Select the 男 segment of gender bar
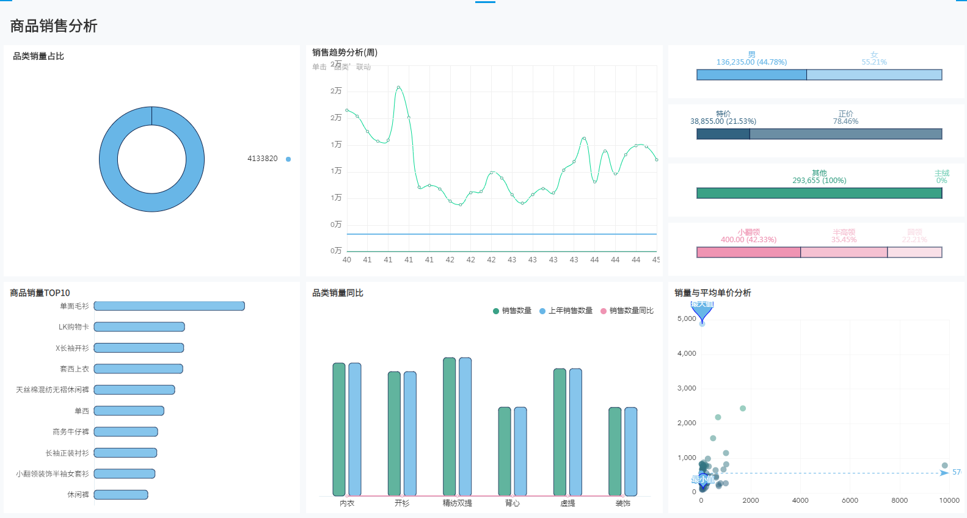The width and height of the screenshot is (967, 518). tap(751, 75)
